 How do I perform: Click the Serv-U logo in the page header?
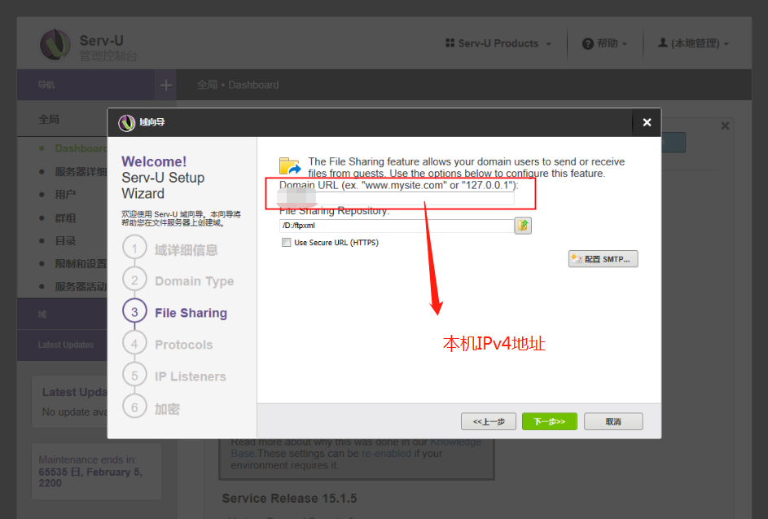(55, 45)
